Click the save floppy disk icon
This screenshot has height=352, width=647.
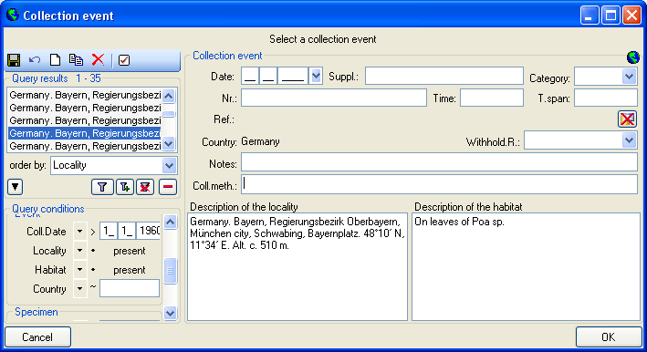[14, 60]
